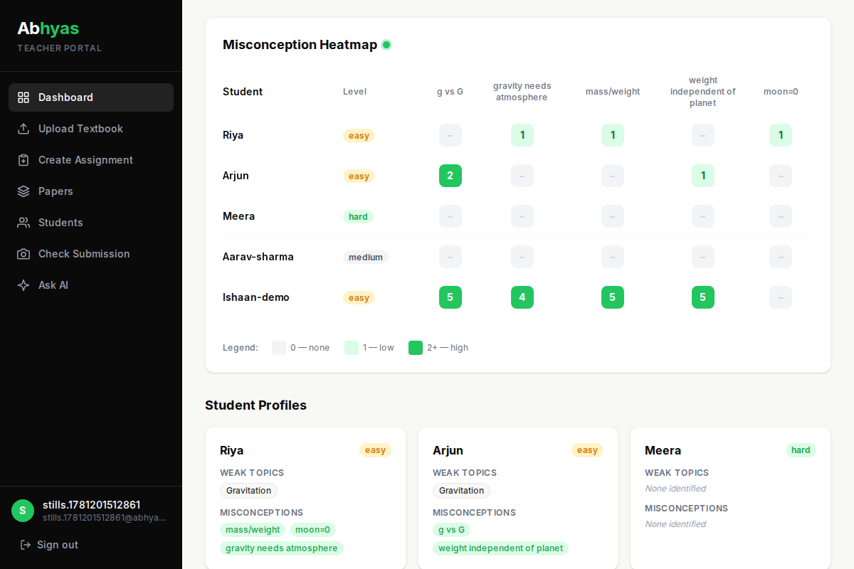
Task: Click the light green 1 low legend swatch
Action: click(352, 348)
